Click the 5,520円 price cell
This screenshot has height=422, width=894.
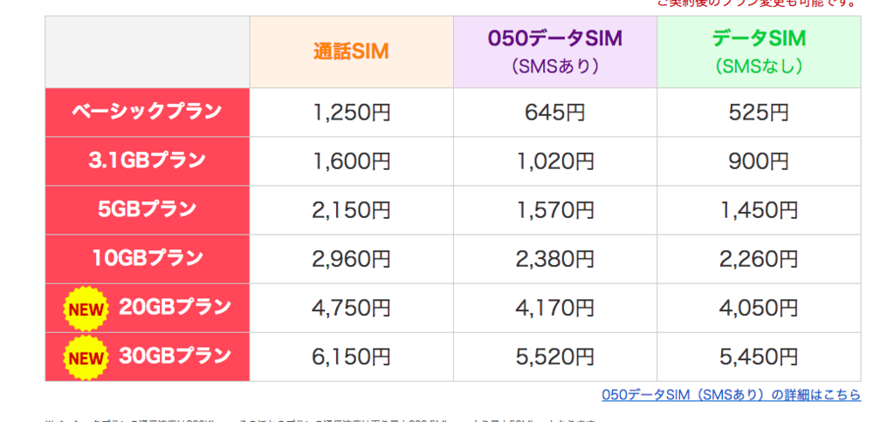point(554,357)
